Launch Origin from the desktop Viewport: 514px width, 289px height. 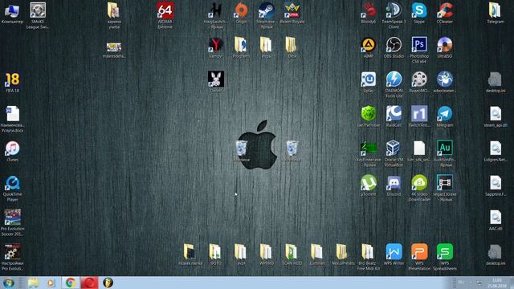[241, 10]
